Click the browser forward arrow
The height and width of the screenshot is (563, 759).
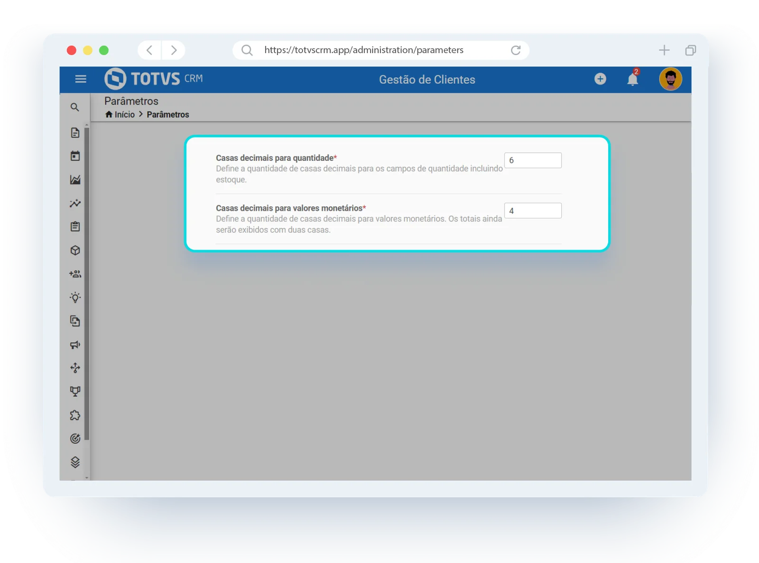pos(174,50)
